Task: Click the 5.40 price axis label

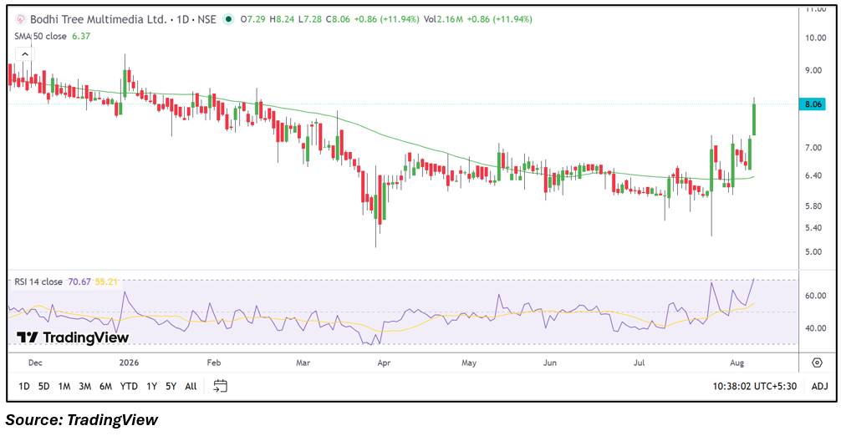Action: [813, 228]
